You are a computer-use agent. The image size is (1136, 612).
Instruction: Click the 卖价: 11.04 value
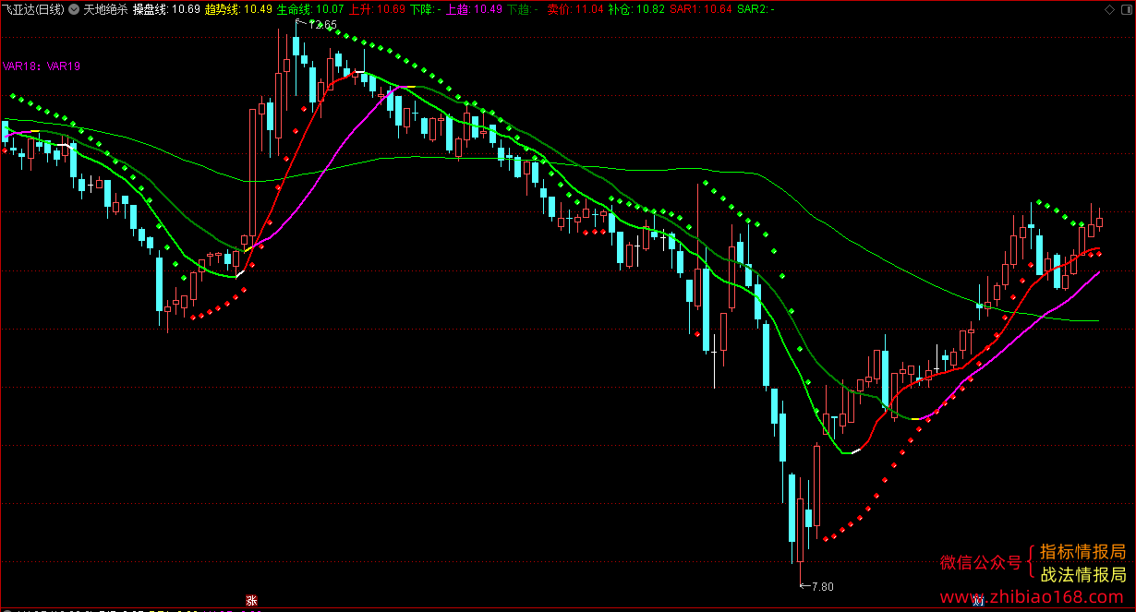click(x=574, y=9)
